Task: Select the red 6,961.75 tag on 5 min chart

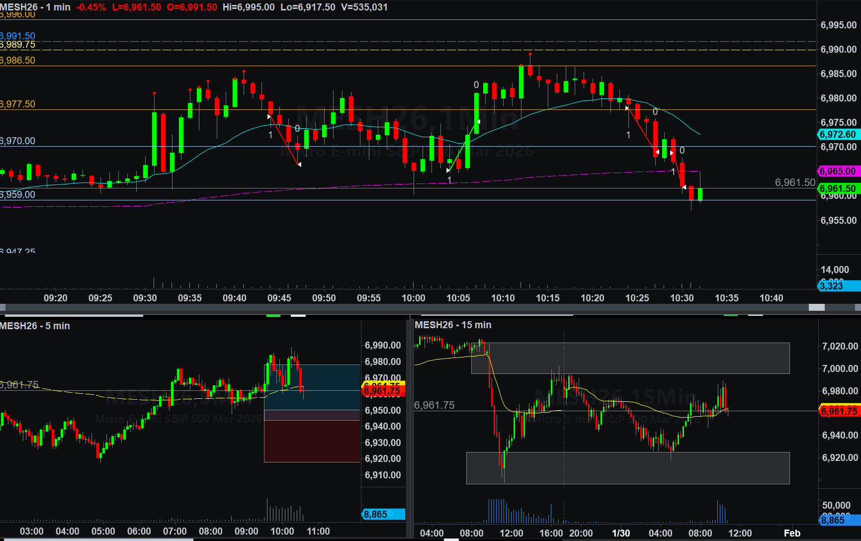Action: coord(382,391)
